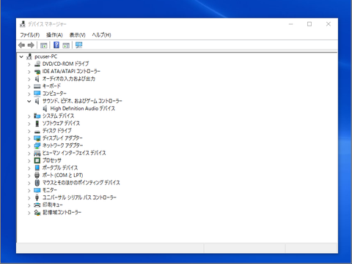The height and width of the screenshot is (264, 352).
Task: Close the デバイス マネージャー window
Action: [x=329, y=24]
